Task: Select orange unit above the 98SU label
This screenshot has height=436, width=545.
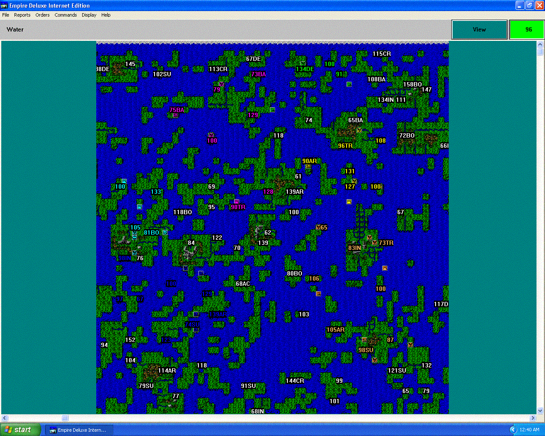Action: click(x=364, y=340)
